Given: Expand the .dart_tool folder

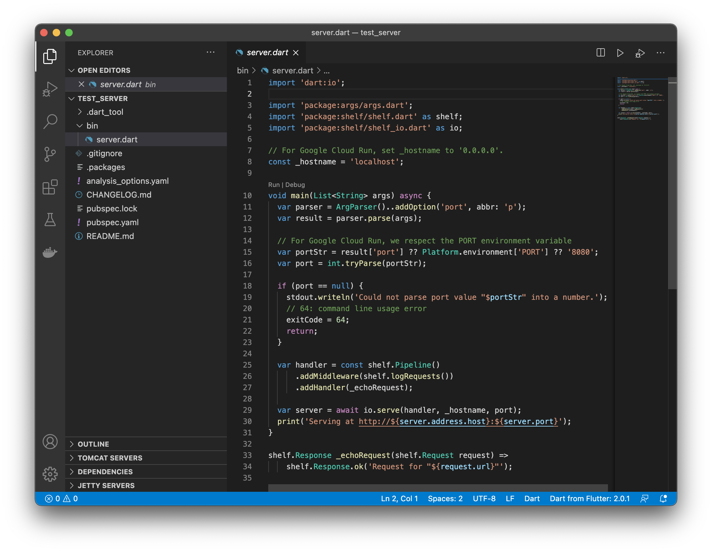Looking at the screenshot, I should [x=146, y=112].
